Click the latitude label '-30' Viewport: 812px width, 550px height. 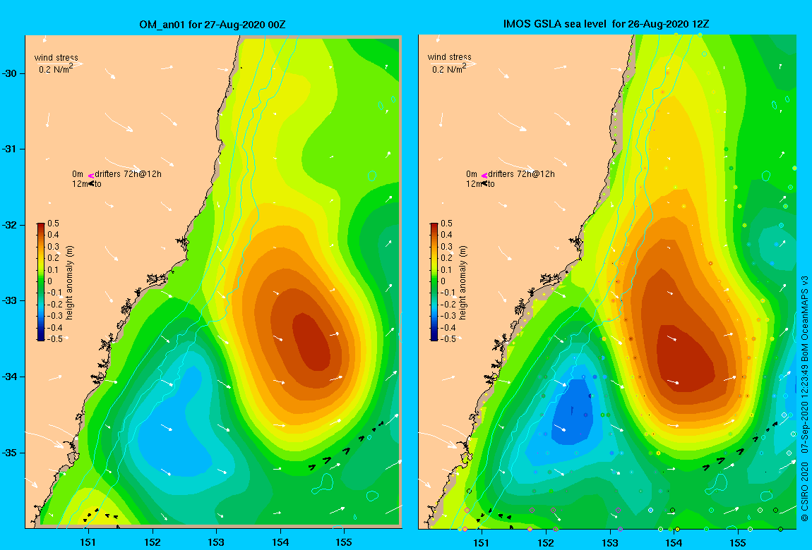point(10,73)
